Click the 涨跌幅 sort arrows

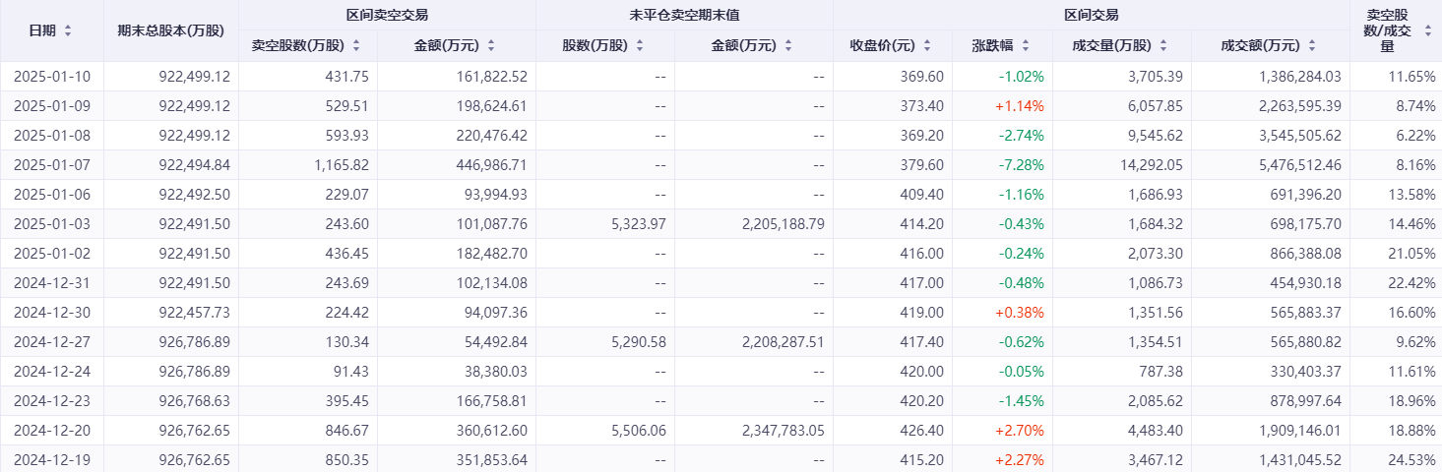point(1025,45)
